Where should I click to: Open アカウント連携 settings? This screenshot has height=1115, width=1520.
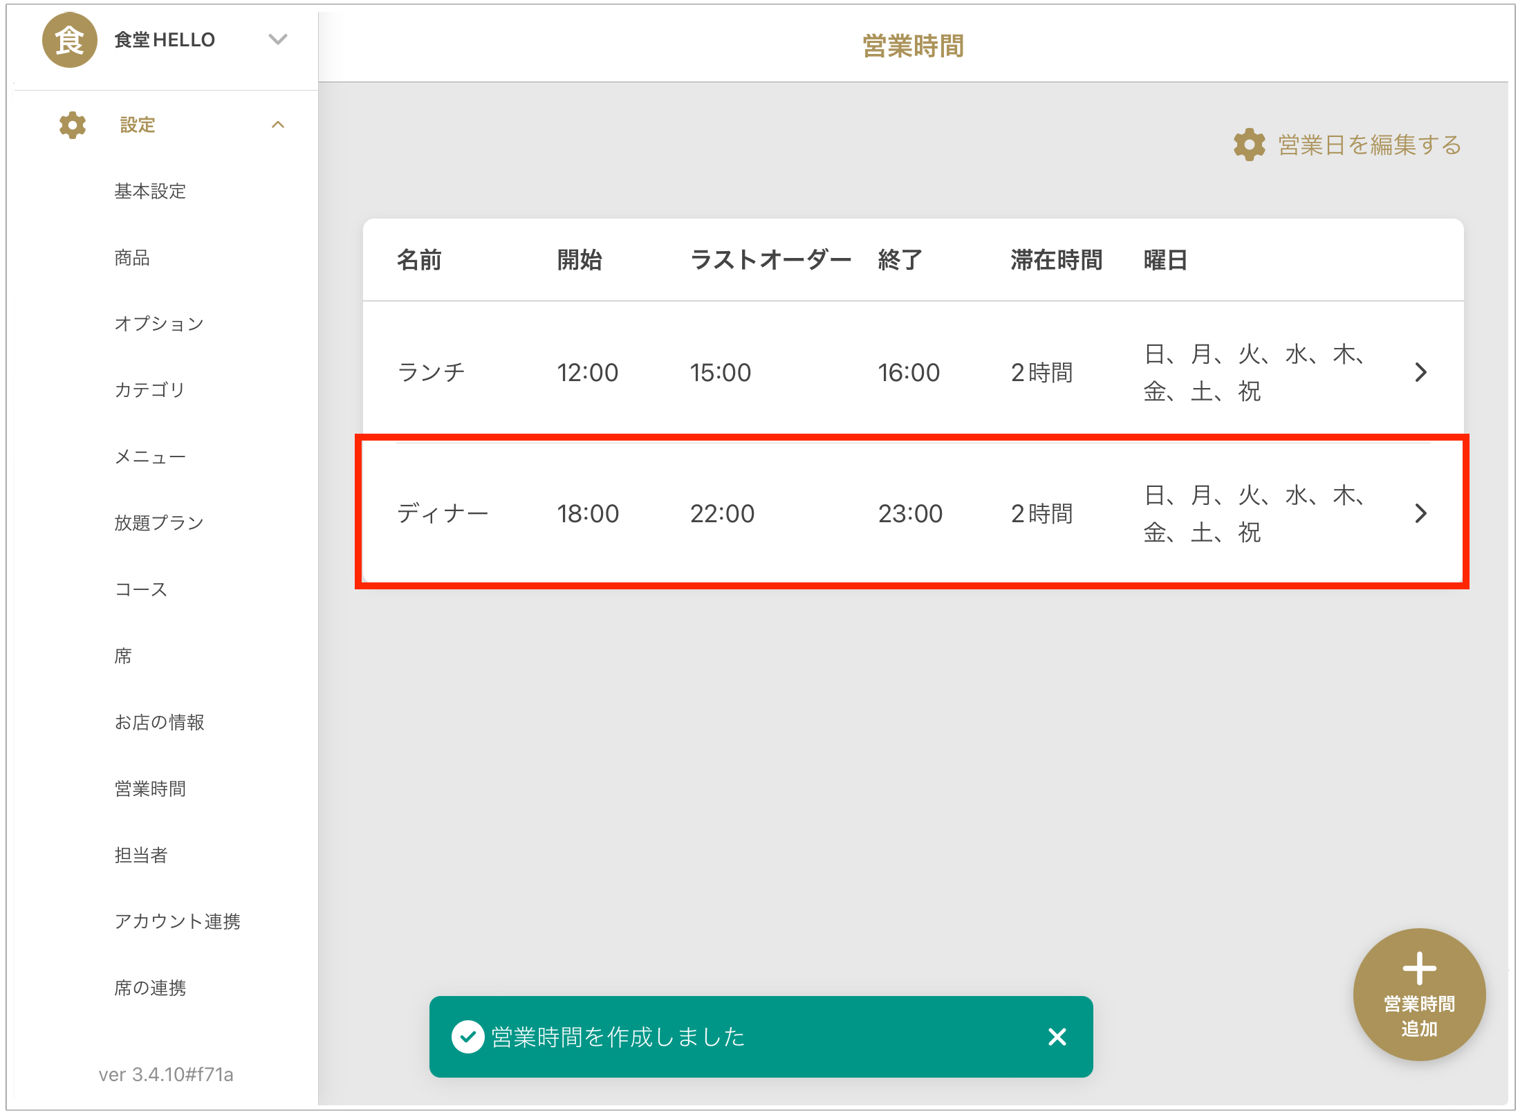(x=177, y=921)
